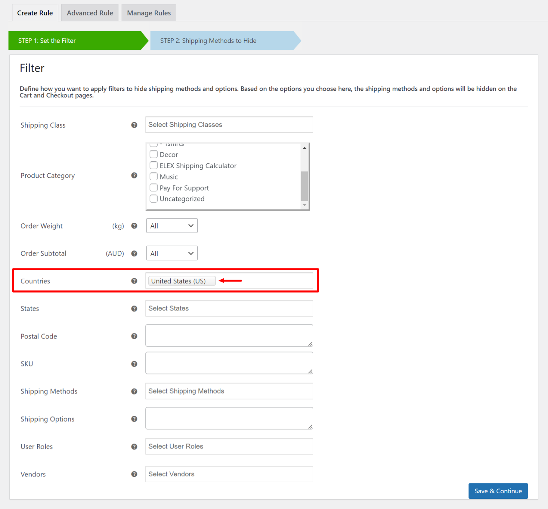Switch to the Advanced Rule tab
The width and height of the screenshot is (548, 509).
pos(90,12)
